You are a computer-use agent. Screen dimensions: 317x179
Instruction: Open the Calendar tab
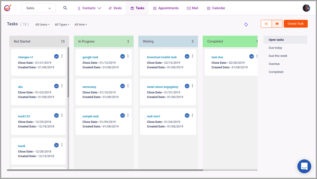click(216, 8)
